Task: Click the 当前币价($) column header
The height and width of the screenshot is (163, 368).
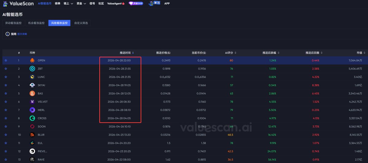Action: 199,52
